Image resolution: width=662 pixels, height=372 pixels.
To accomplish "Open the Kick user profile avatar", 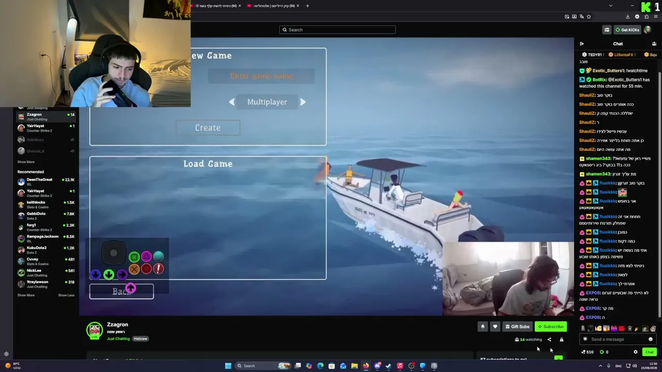I will [x=648, y=30].
